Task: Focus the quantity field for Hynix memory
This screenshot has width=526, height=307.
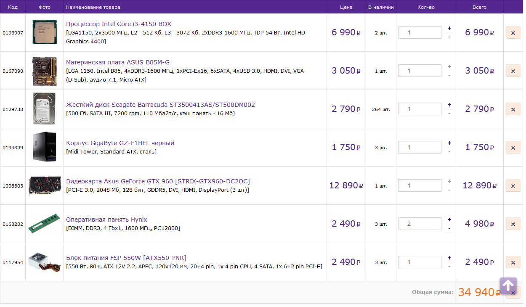Action: [420, 224]
